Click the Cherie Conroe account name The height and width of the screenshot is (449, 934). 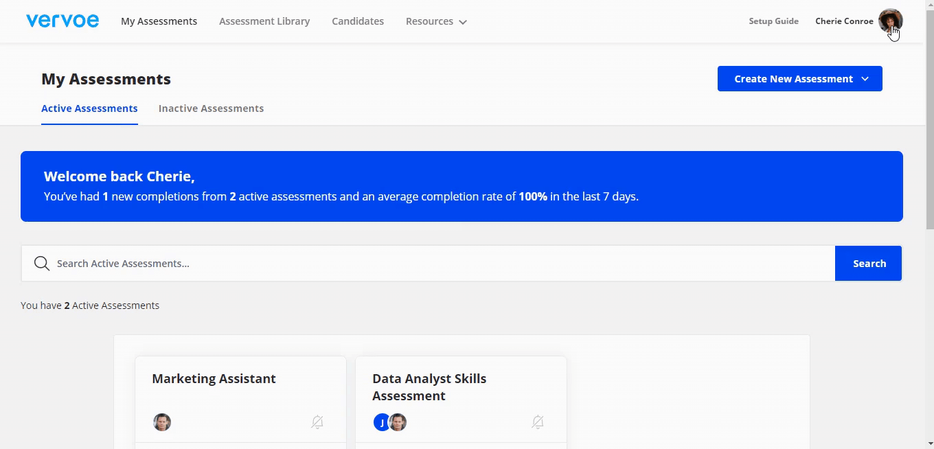(844, 21)
